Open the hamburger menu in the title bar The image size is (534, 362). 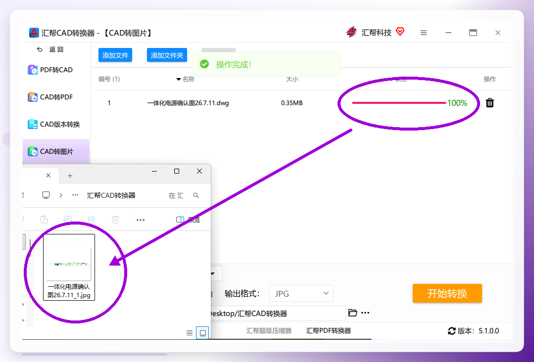click(423, 33)
